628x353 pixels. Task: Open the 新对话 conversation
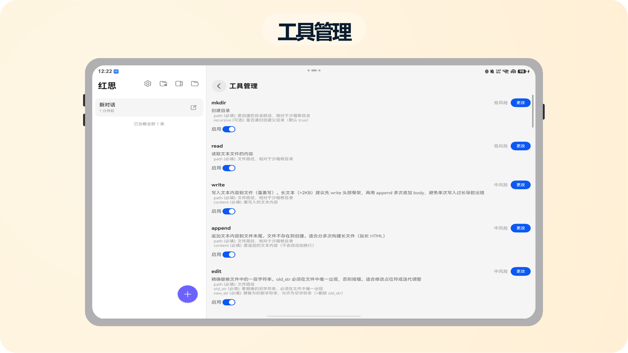click(x=149, y=108)
